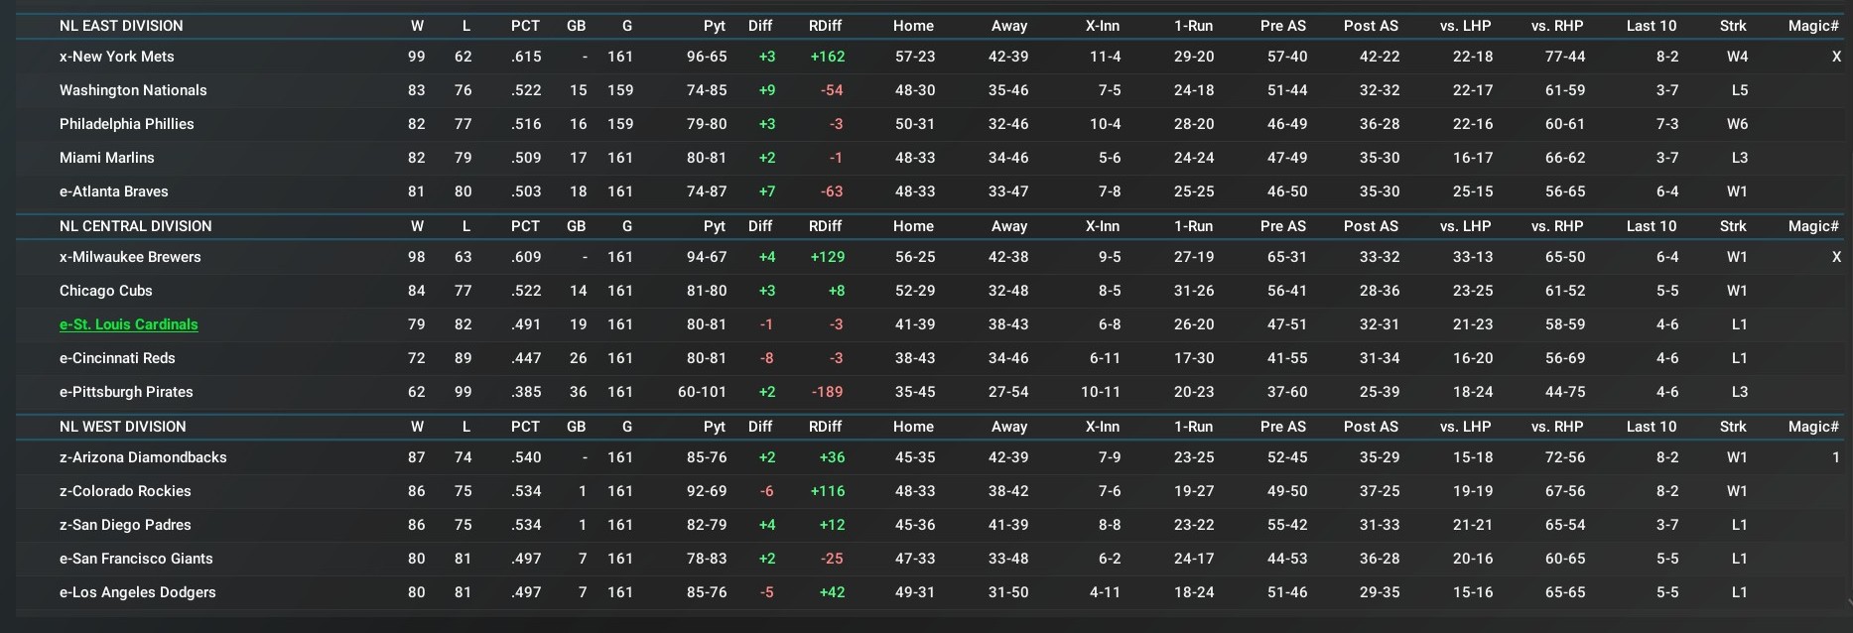
Task: Click RDiff header in NL East Division
Action: [x=825, y=26]
